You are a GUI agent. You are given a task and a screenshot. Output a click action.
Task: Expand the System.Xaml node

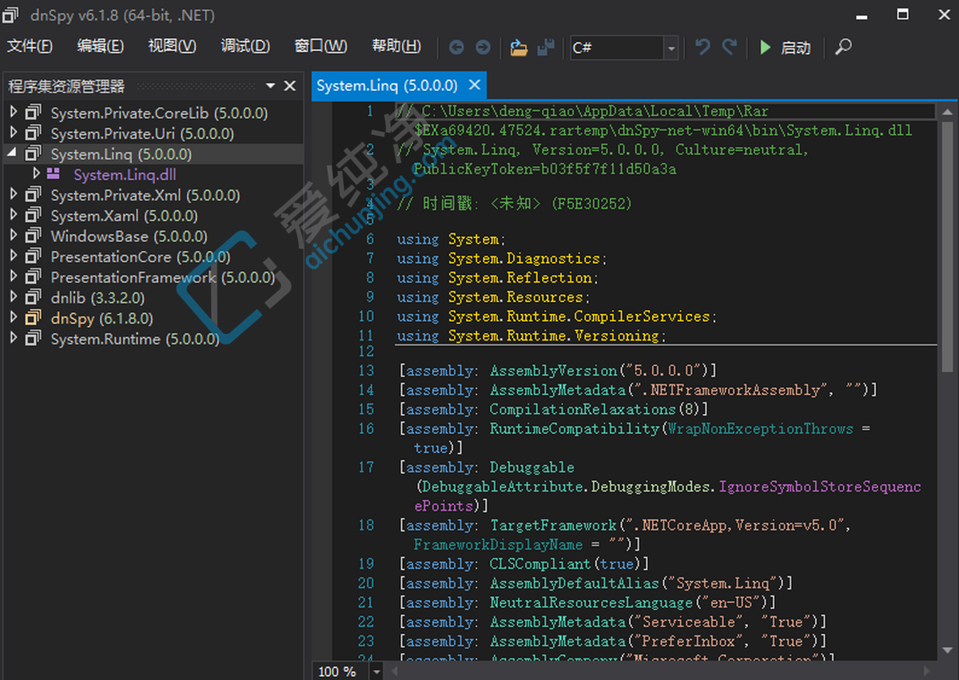[x=13, y=216]
